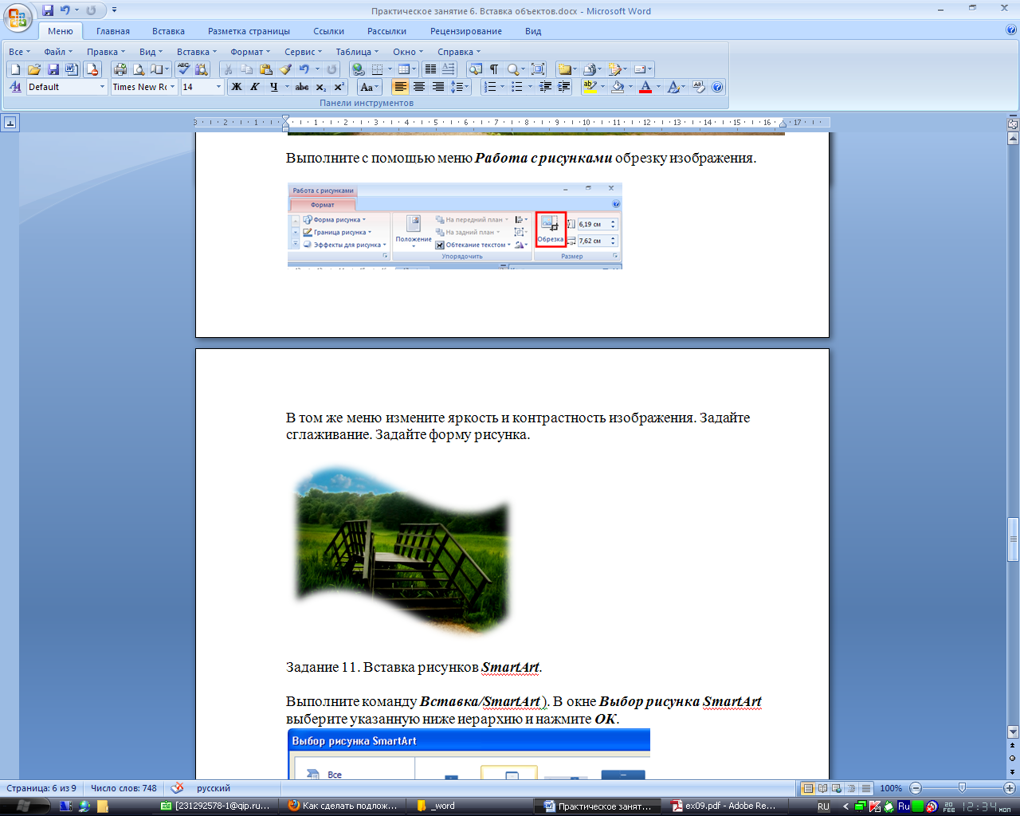1020x816 pixels.
Task: Click Число слов: 748 in status bar
Action: coord(124,788)
